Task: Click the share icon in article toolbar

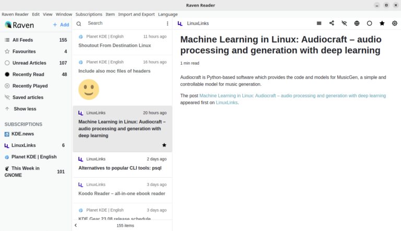Action: click(332, 24)
